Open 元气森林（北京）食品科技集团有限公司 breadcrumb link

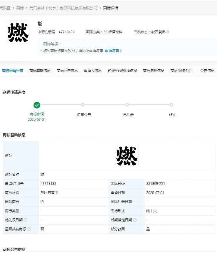coord(63,8)
